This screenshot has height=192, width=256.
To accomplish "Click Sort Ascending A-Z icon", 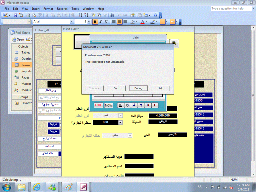I will click(x=80, y=15).
